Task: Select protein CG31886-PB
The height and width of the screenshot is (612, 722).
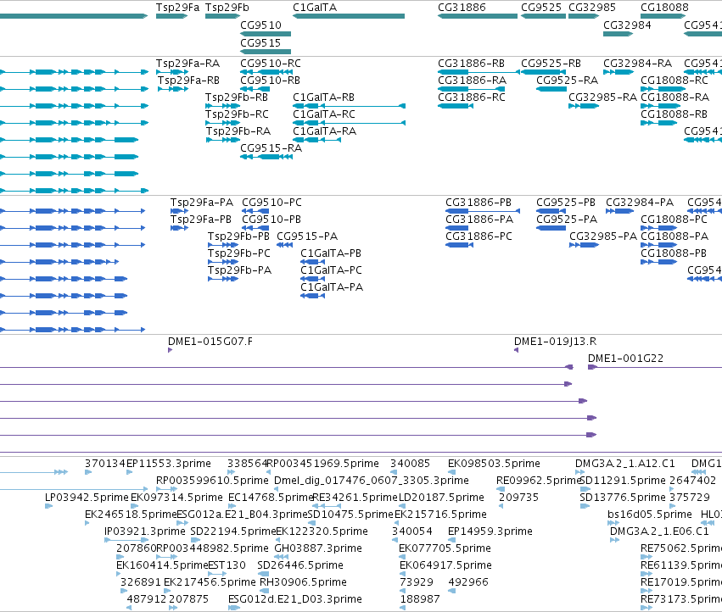Action: [x=479, y=203]
